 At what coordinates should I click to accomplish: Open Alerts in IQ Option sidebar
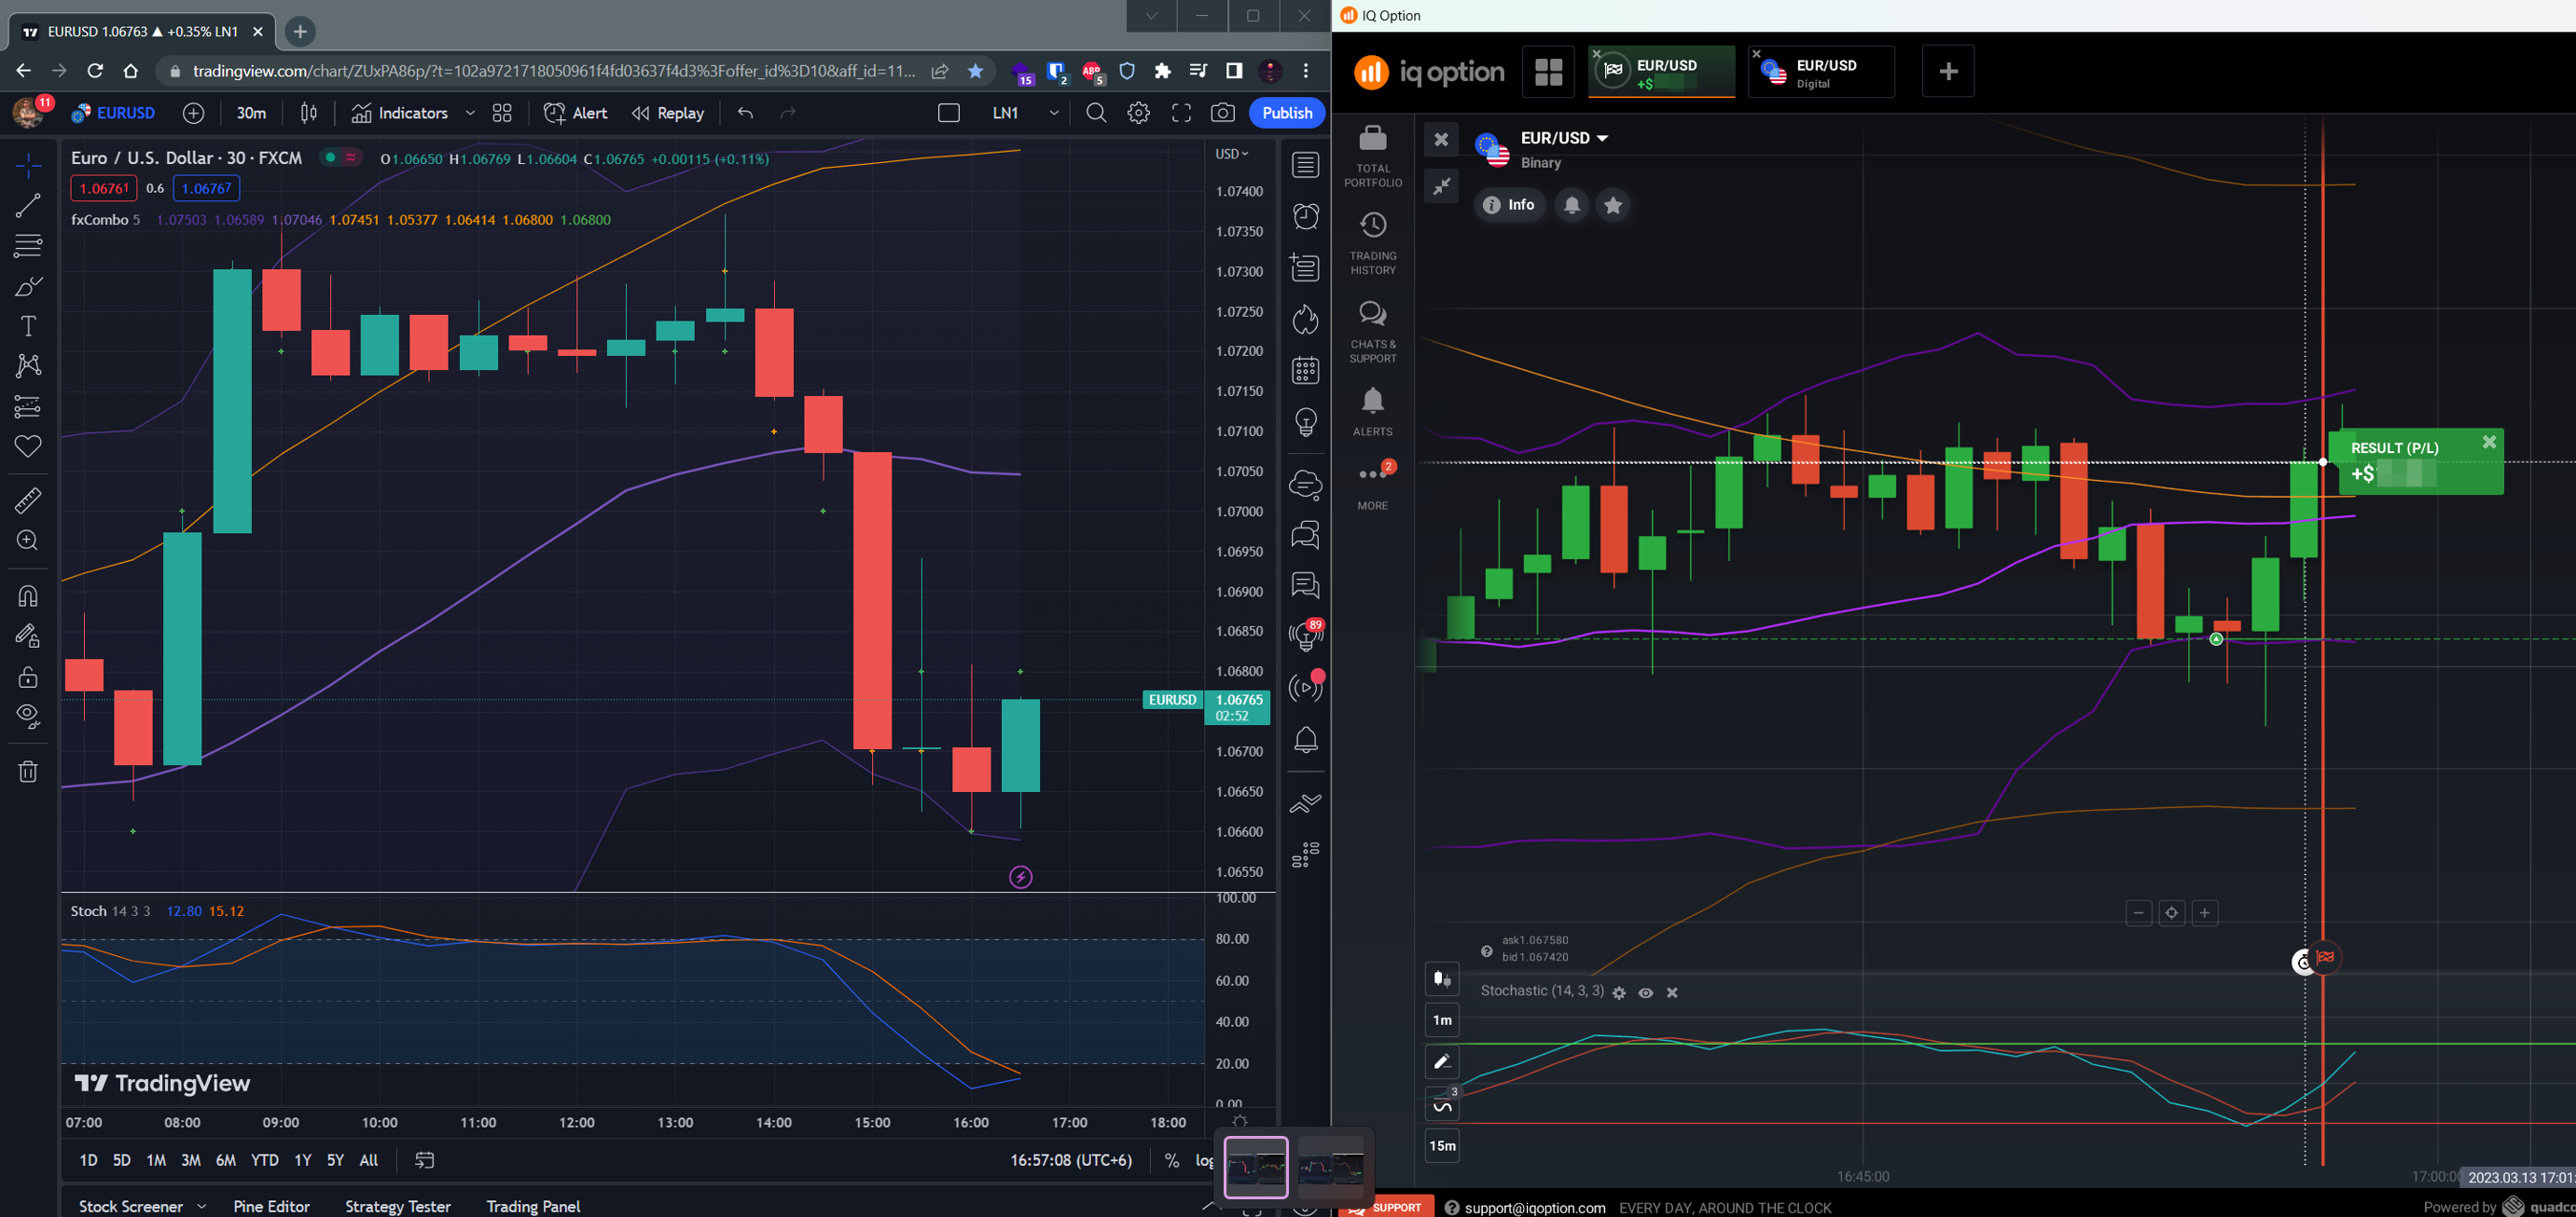tap(1372, 412)
